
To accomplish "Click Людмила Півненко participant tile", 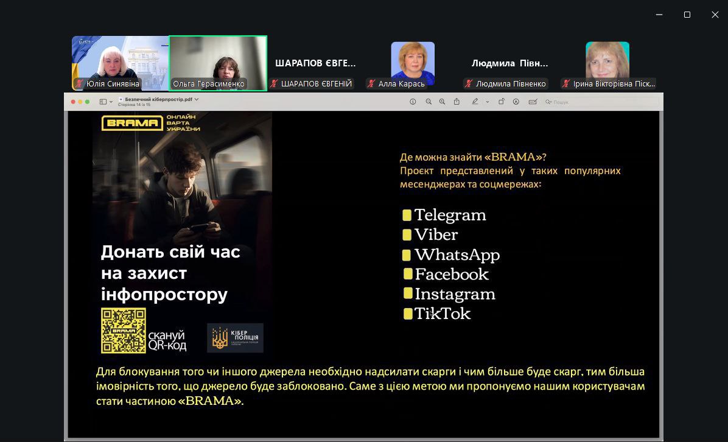I will tap(509, 63).
